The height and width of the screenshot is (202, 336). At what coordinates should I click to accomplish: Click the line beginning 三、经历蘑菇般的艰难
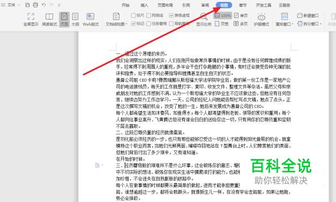point(178,165)
